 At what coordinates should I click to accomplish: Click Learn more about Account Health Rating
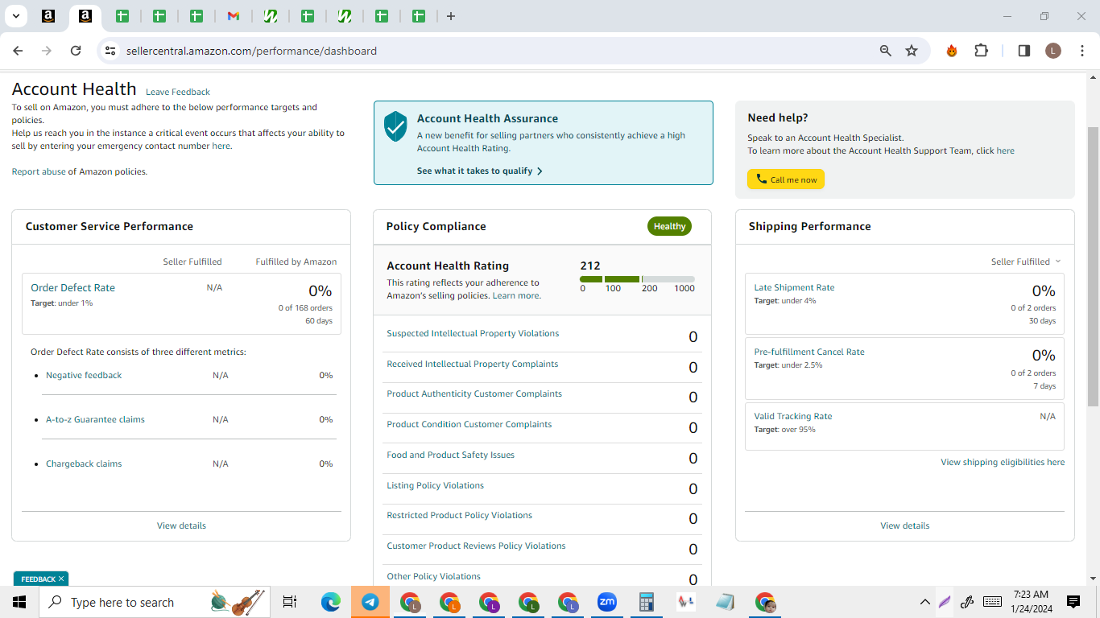(x=516, y=295)
